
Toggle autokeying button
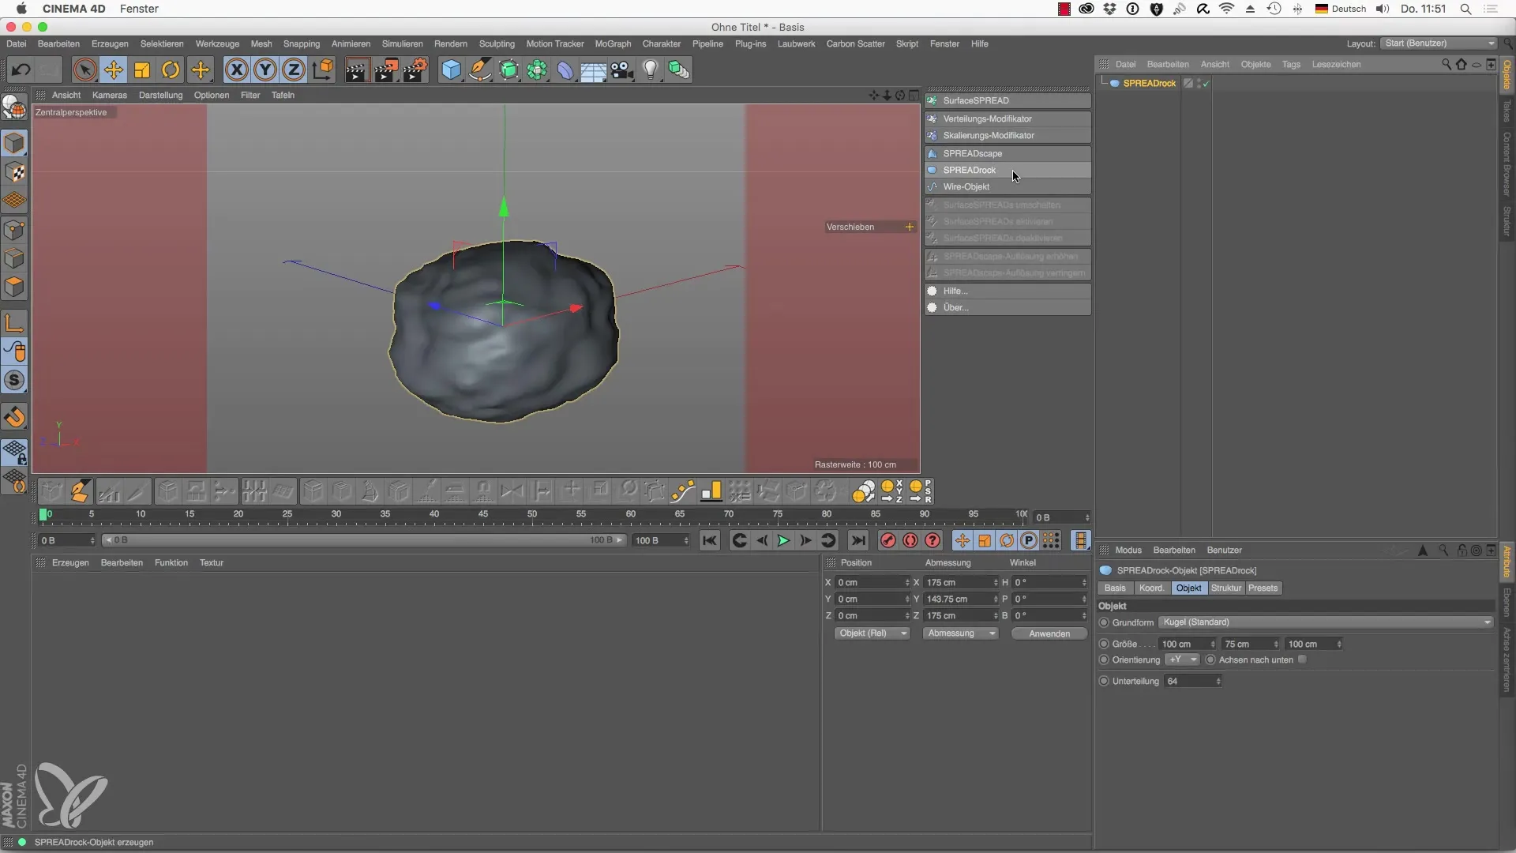click(910, 541)
